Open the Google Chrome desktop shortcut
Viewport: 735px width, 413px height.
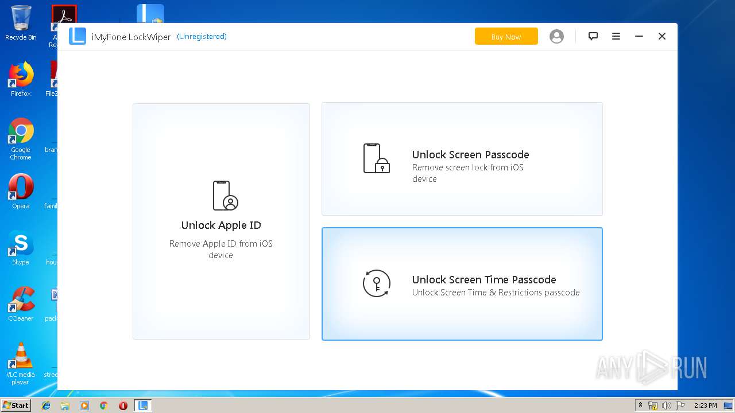(21, 139)
